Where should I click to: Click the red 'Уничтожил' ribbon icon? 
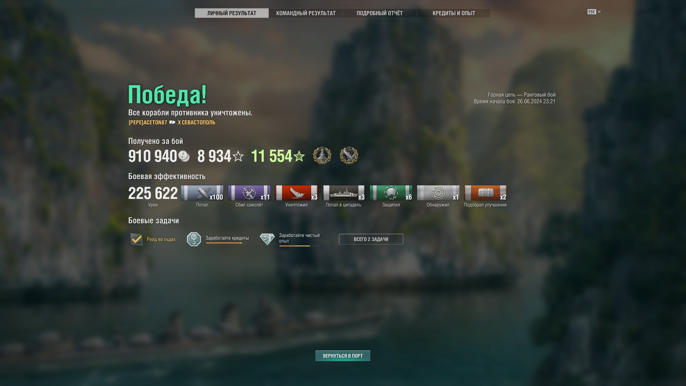click(x=296, y=193)
